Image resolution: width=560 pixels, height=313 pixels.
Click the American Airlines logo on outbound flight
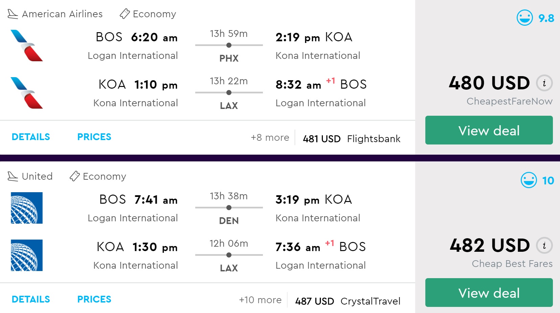[x=27, y=46]
